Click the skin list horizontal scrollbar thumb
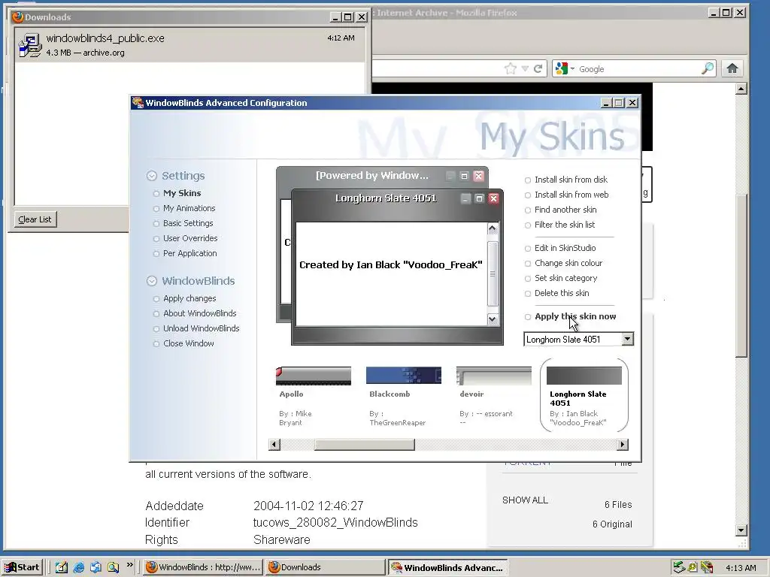Viewport: 770px width, 577px height. tap(365, 445)
